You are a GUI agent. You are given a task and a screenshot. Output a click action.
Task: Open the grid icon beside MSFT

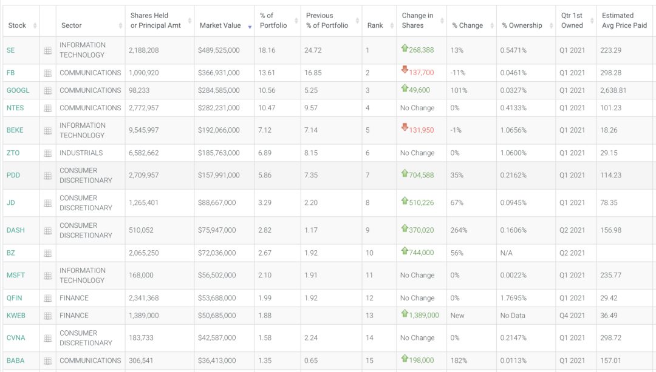click(47, 276)
